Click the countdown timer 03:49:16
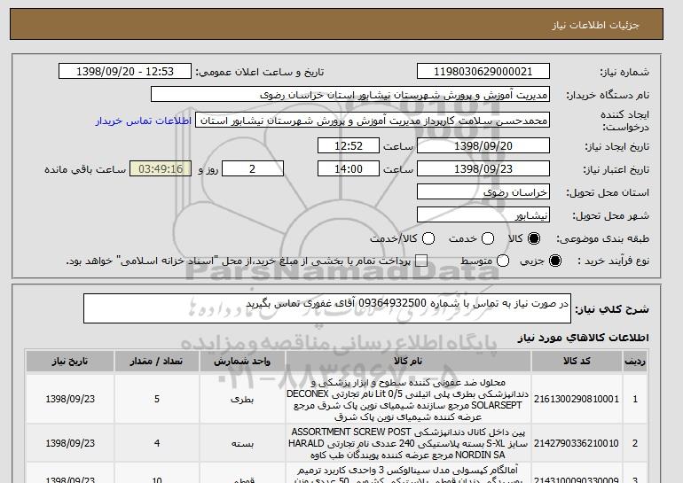This screenshot has height=483, width=683. tap(161, 169)
